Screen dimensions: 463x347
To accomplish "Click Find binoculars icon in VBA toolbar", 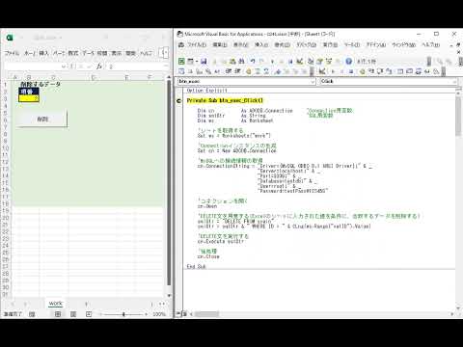I will click(x=242, y=61).
